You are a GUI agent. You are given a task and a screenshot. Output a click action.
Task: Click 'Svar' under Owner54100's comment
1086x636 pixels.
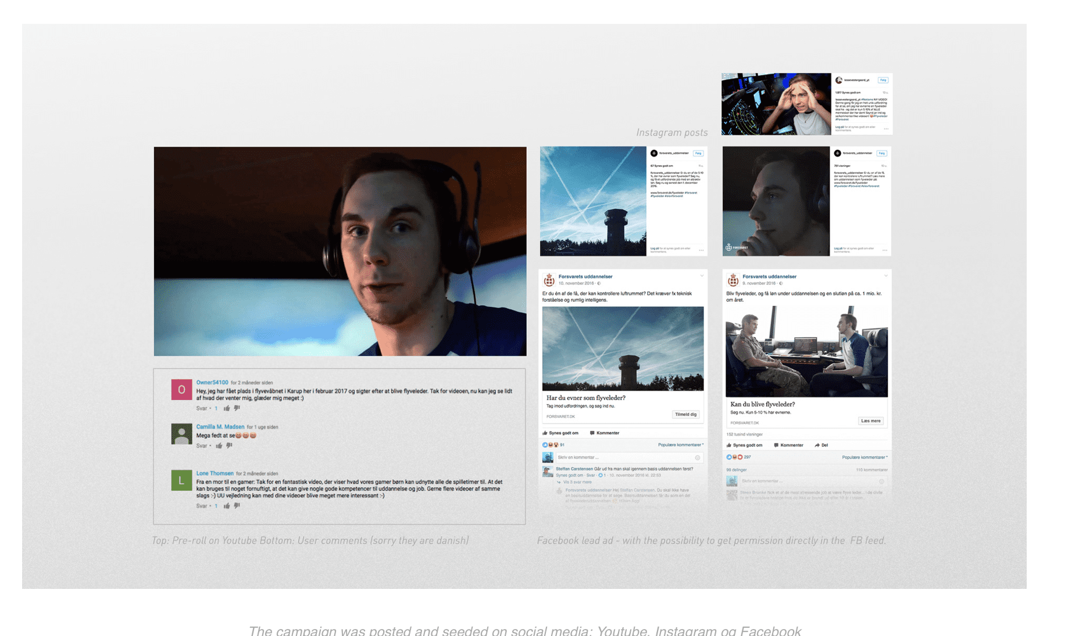[x=201, y=408]
